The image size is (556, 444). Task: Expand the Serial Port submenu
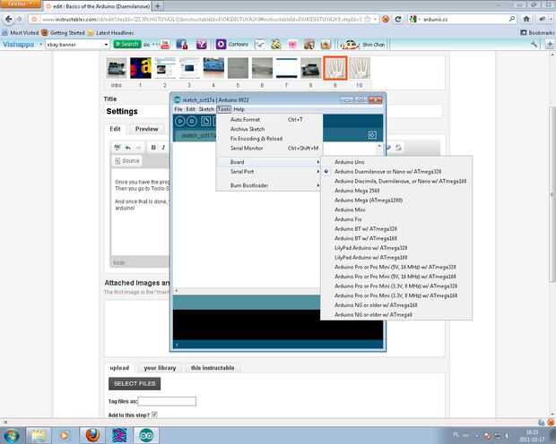click(269, 171)
